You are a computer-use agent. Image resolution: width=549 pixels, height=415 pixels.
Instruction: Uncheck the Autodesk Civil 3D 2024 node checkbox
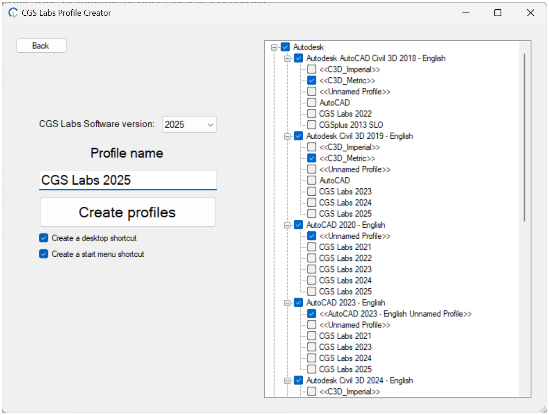[298, 380]
